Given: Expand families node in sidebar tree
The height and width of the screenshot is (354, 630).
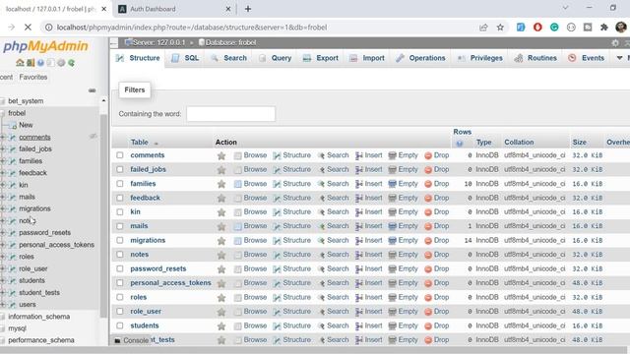Looking at the screenshot, I should point(3,161).
